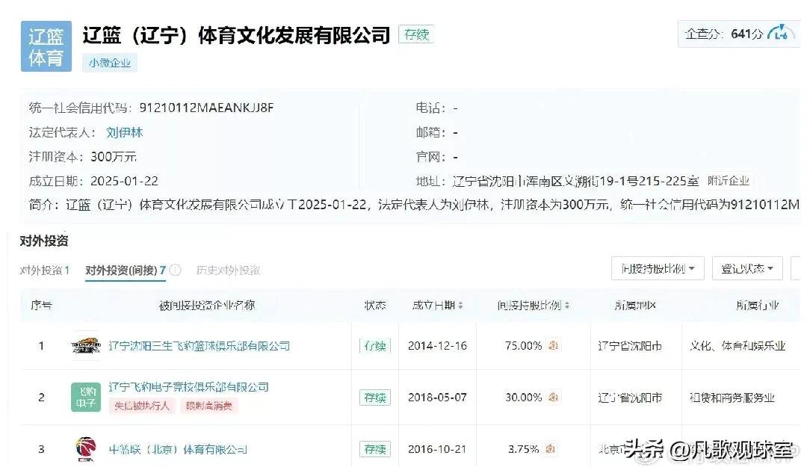Click equity chain icon beside 30.00%
Screen dimensions: 807x473
553,397
